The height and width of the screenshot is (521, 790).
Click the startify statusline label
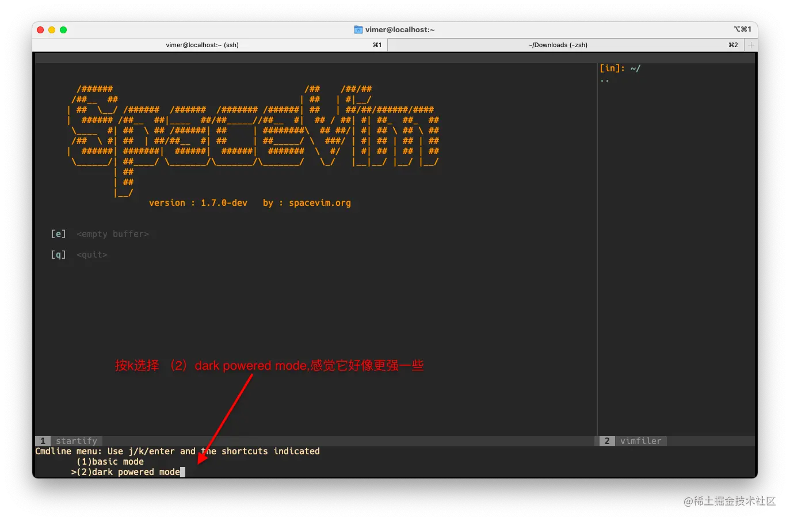(77, 441)
